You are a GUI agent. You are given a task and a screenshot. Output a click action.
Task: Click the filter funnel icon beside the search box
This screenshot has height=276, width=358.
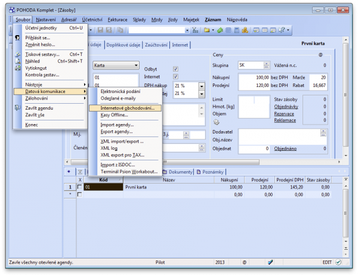point(195,30)
